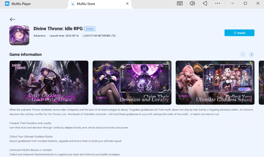Click 'Conquer Their Devotion and Loyalty' line
The width and height of the screenshot is (264, 157).
(x=30, y=123)
